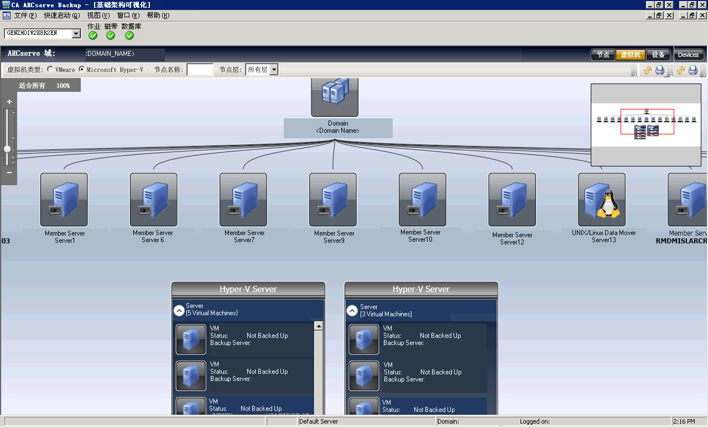Click the print icon beneath the Devices button
The image size is (708, 428).
(693, 70)
